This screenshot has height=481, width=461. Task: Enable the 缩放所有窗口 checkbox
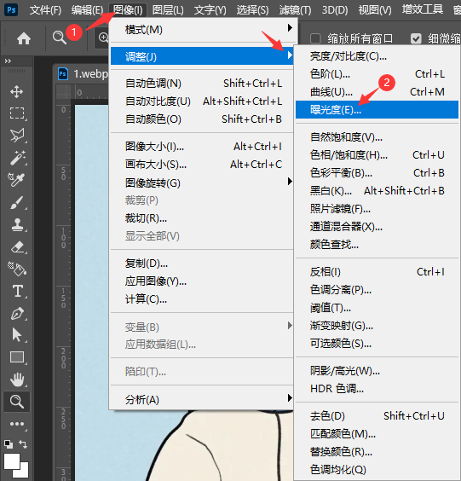(x=315, y=38)
